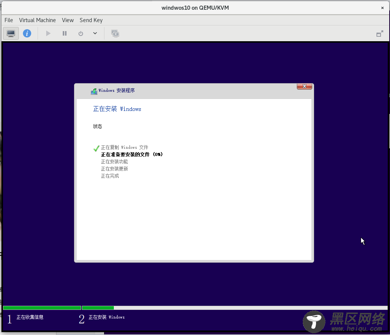The height and width of the screenshot is (335, 390).
Task: Click the Windows setup program icon
Action: [94, 91]
